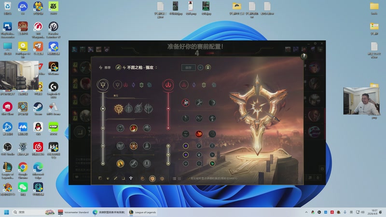Toggle the detailed description checkbox at bottom

coord(189,178)
